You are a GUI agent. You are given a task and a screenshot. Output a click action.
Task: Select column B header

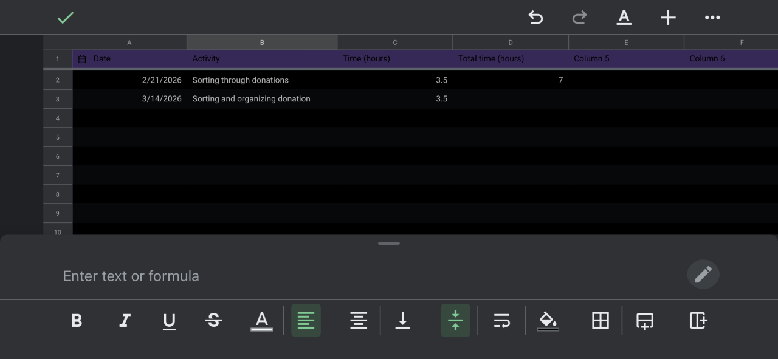[x=262, y=43]
